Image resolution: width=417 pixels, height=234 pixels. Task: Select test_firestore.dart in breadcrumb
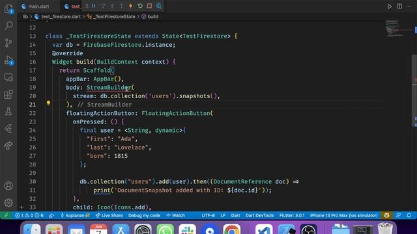[x=61, y=16]
